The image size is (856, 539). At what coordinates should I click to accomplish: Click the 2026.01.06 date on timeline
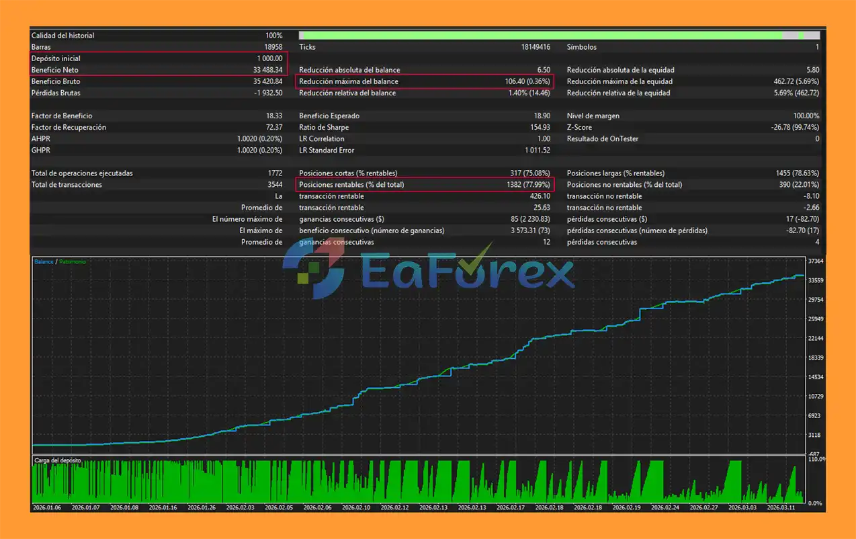point(47,507)
